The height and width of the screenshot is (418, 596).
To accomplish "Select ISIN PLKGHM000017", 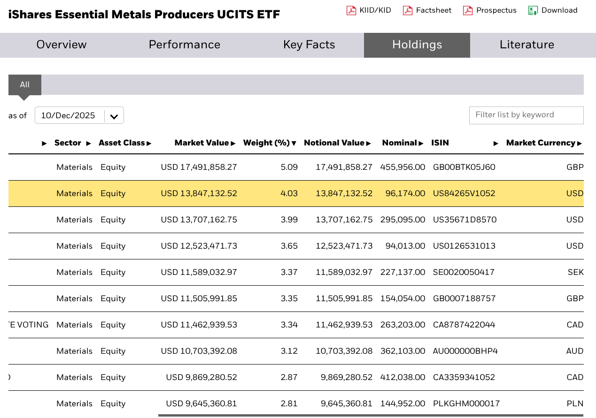I will click(x=466, y=404).
